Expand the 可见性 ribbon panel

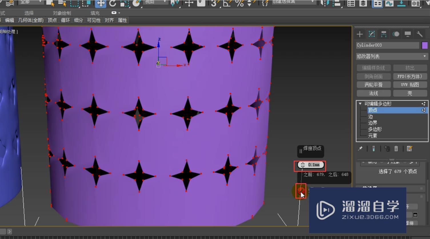coord(94,20)
